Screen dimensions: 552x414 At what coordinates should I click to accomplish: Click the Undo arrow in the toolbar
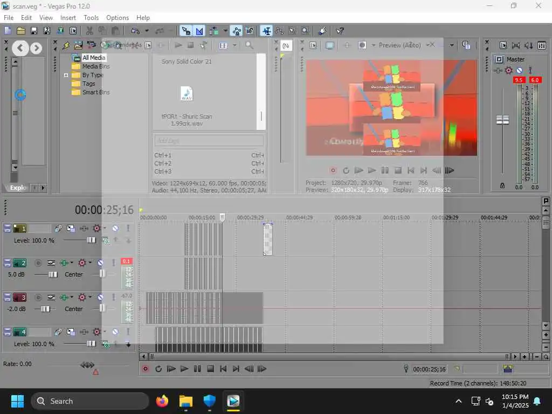[135, 31]
